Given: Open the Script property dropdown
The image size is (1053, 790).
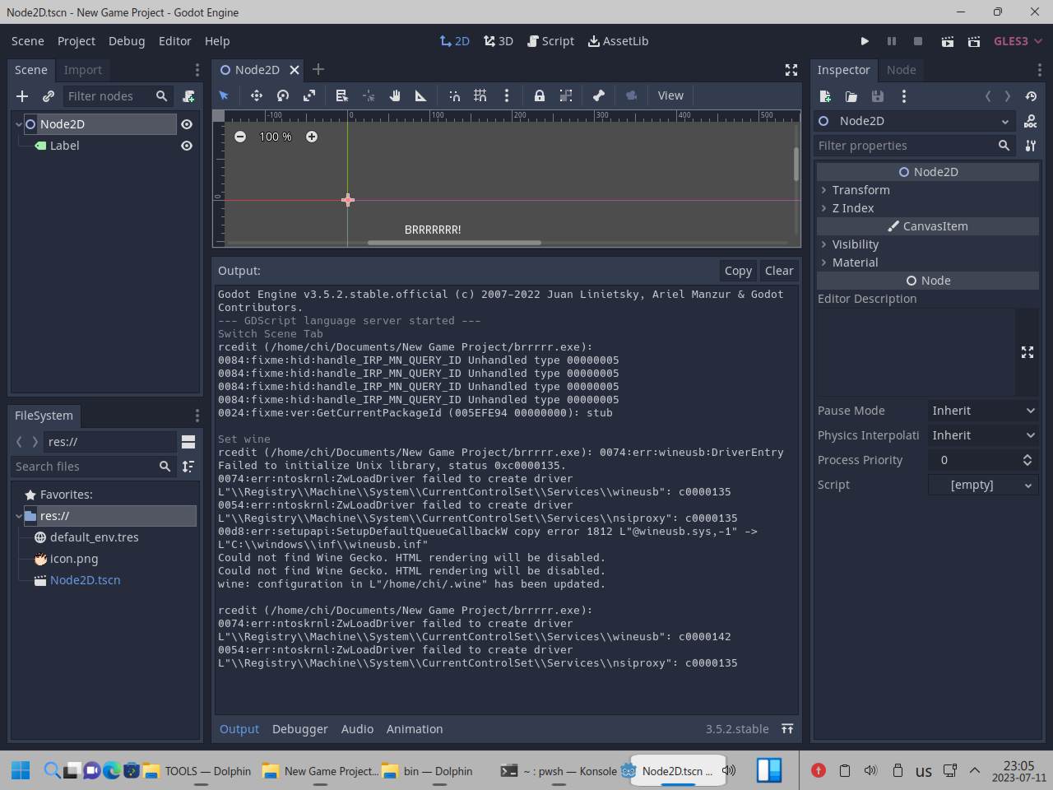Looking at the screenshot, I should click(982, 485).
